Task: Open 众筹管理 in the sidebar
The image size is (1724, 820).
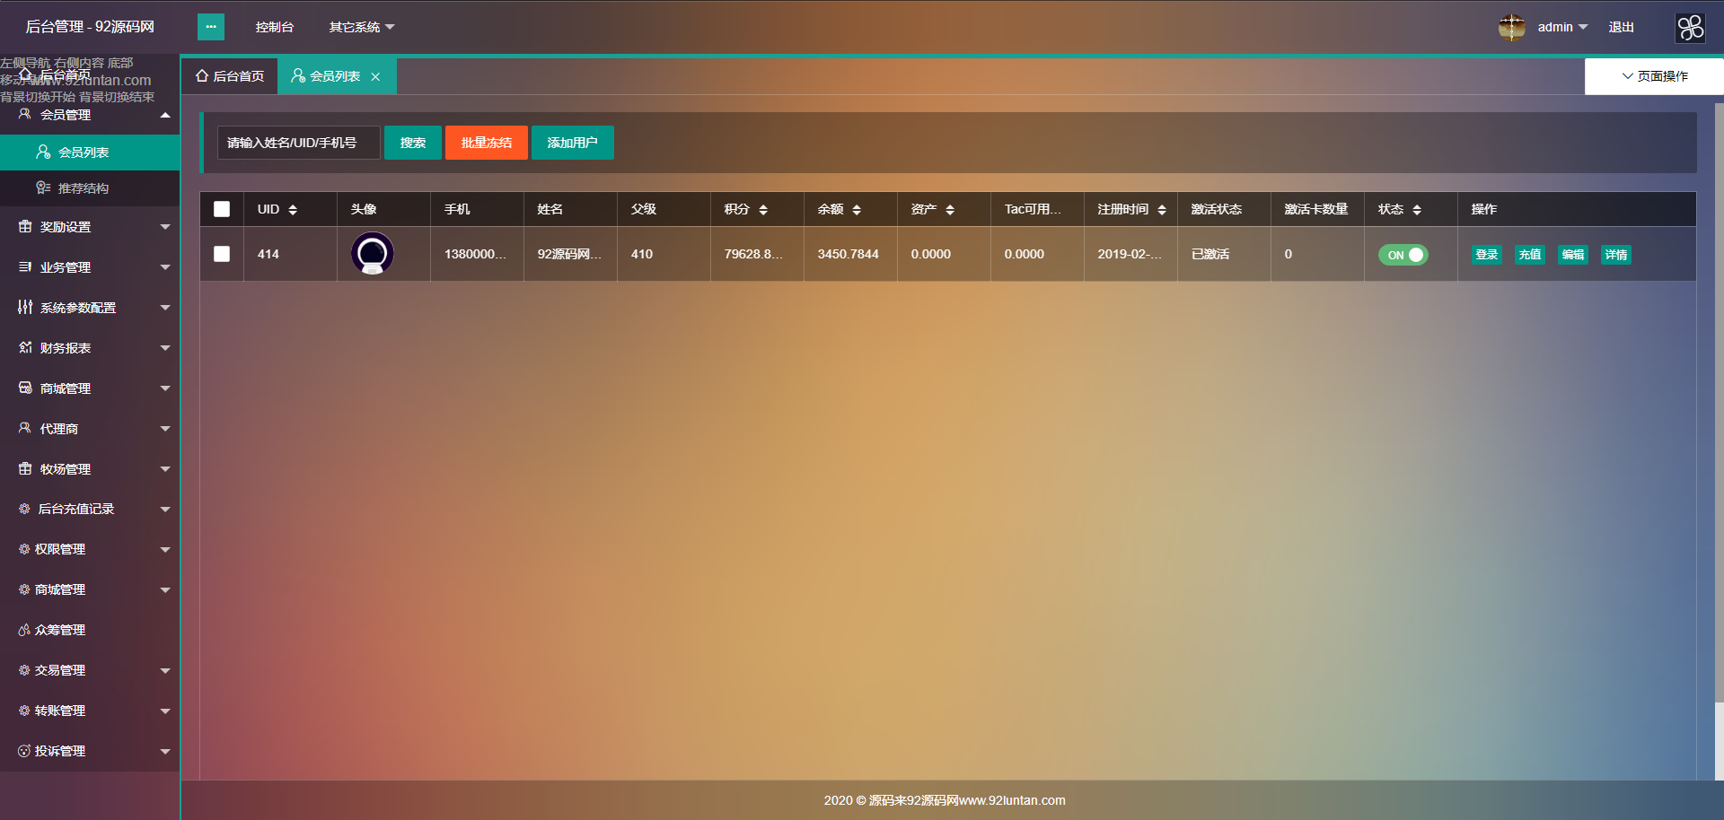Action: pos(90,630)
